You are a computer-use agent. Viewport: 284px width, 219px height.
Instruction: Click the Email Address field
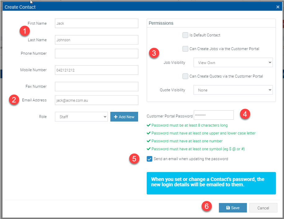tap(96, 100)
